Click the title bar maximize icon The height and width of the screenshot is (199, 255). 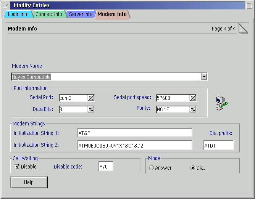(x=249, y=6)
